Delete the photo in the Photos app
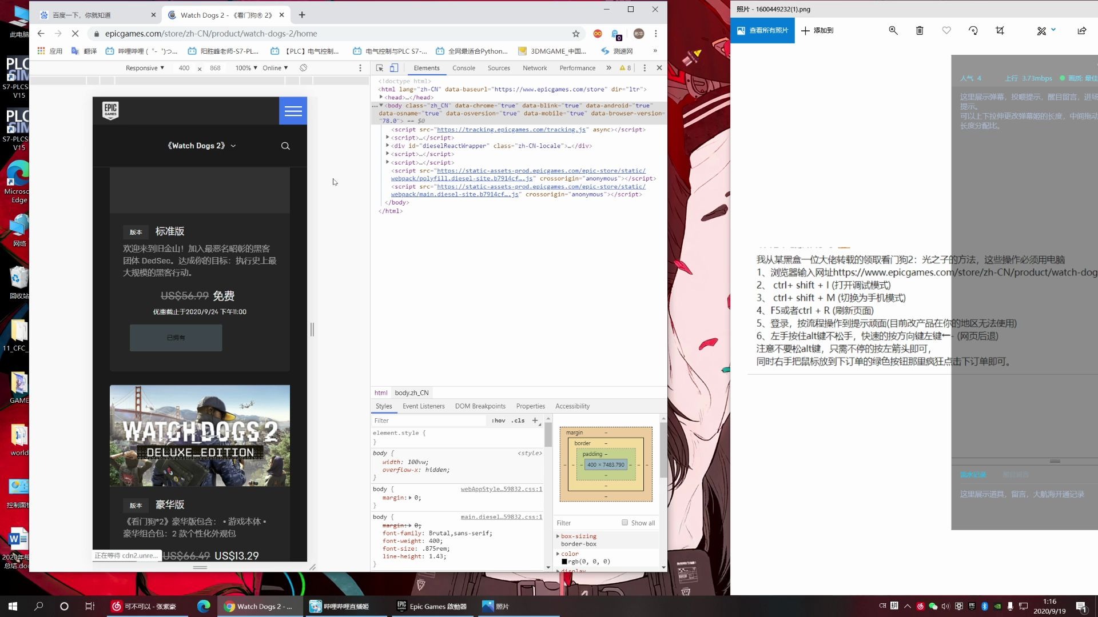Image resolution: width=1098 pixels, height=617 pixels. (x=920, y=31)
